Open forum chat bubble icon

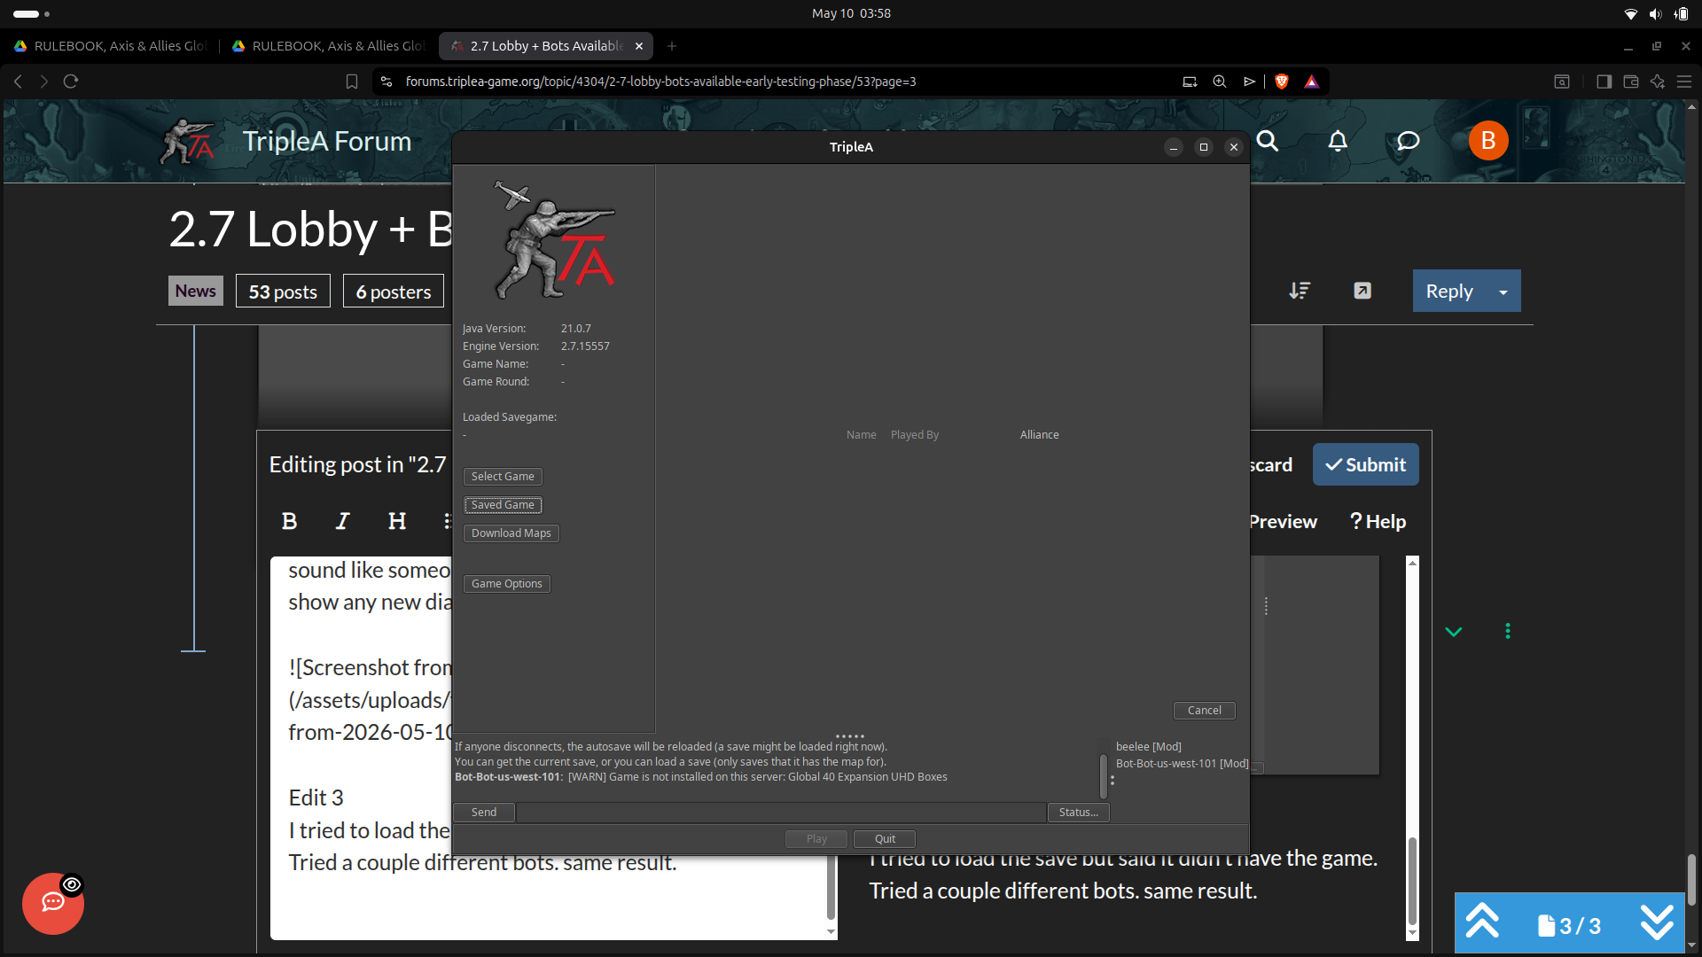(1408, 141)
